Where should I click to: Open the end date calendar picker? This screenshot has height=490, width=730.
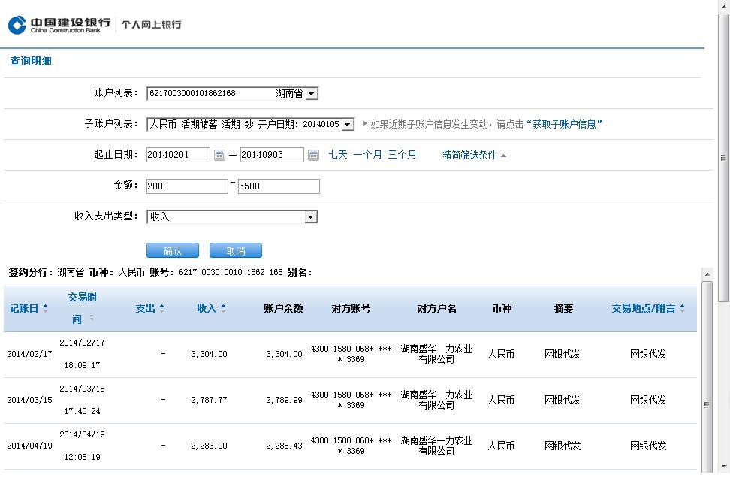click(313, 155)
